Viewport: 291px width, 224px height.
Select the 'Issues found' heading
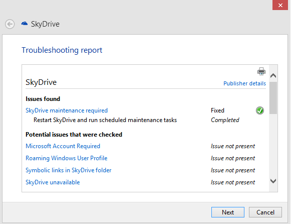pos(43,99)
